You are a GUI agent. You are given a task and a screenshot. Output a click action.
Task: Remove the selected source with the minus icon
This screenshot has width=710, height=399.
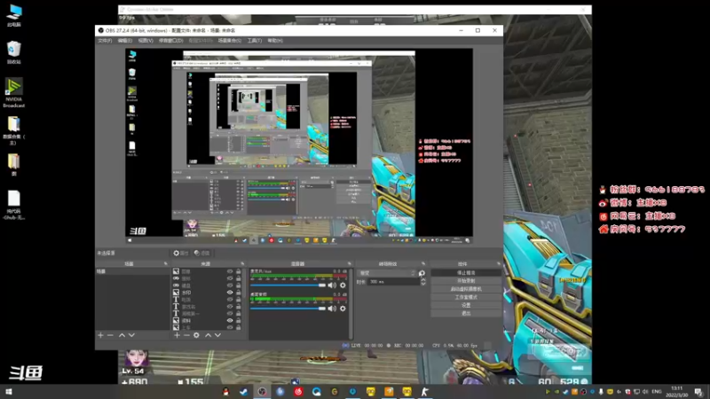click(x=186, y=335)
